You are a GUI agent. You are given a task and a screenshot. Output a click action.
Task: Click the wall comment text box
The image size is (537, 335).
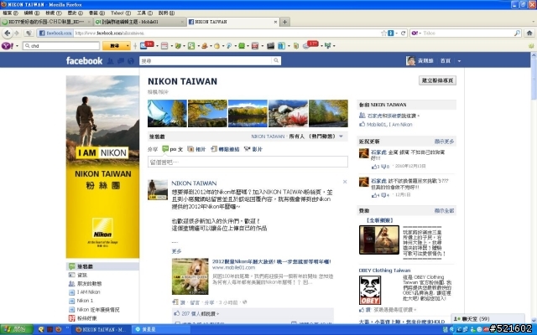(248, 162)
